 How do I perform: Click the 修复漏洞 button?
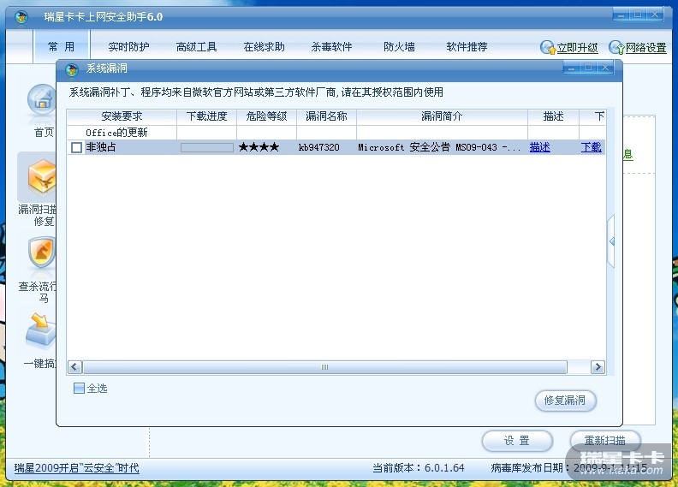click(566, 401)
